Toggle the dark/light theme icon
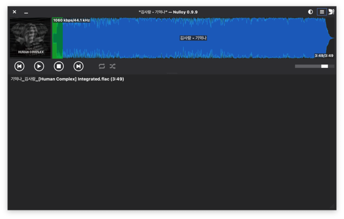The width and height of the screenshot is (344, 219). [x=310, y=12]
